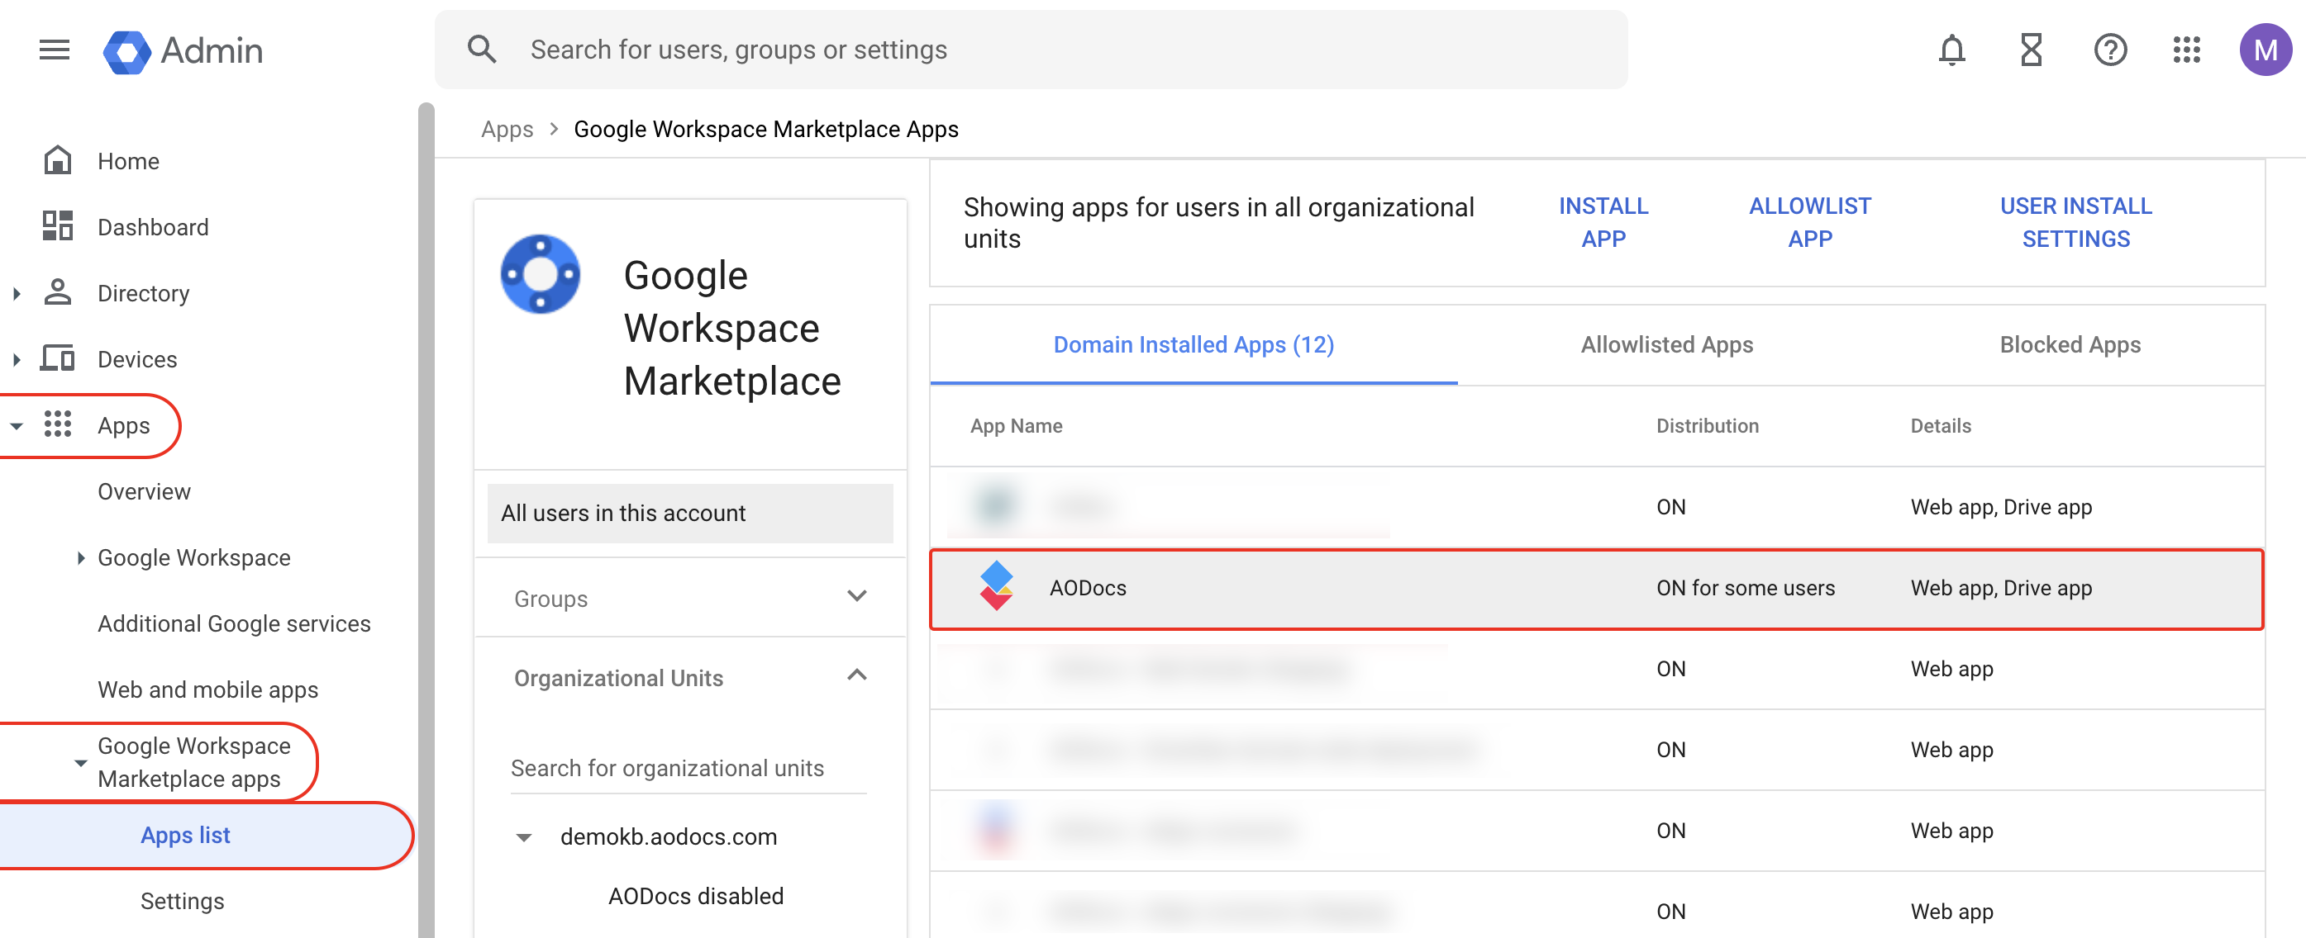The height and width of the screenshot is (938, 2306).
Task: Select AODocs disabled org unit
Action: tap(696, 895)
